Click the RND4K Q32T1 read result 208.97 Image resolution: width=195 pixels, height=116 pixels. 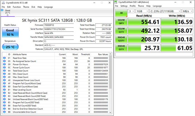[144, 39]
